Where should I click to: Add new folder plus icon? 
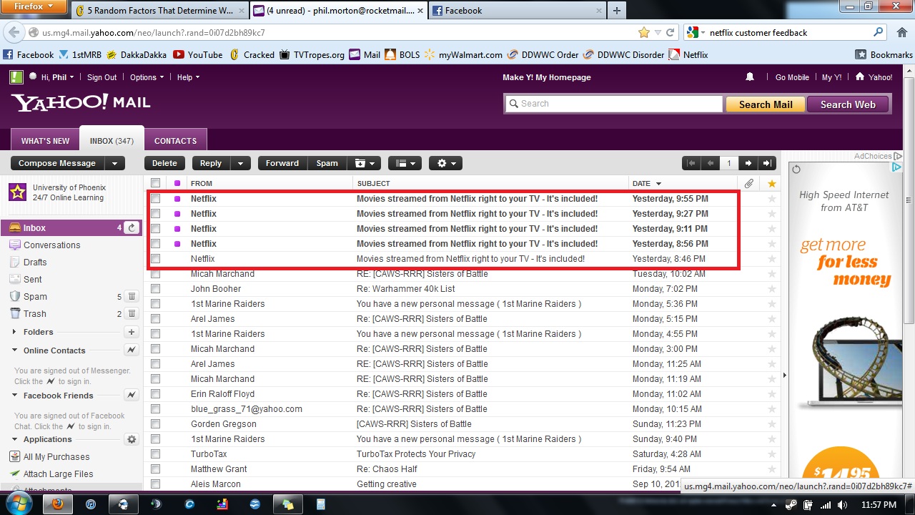click(132, 332)
